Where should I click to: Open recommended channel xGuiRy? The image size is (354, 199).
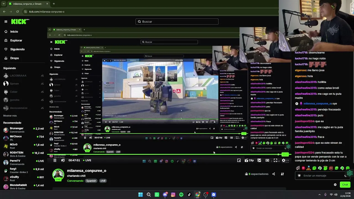pos(23,178)
